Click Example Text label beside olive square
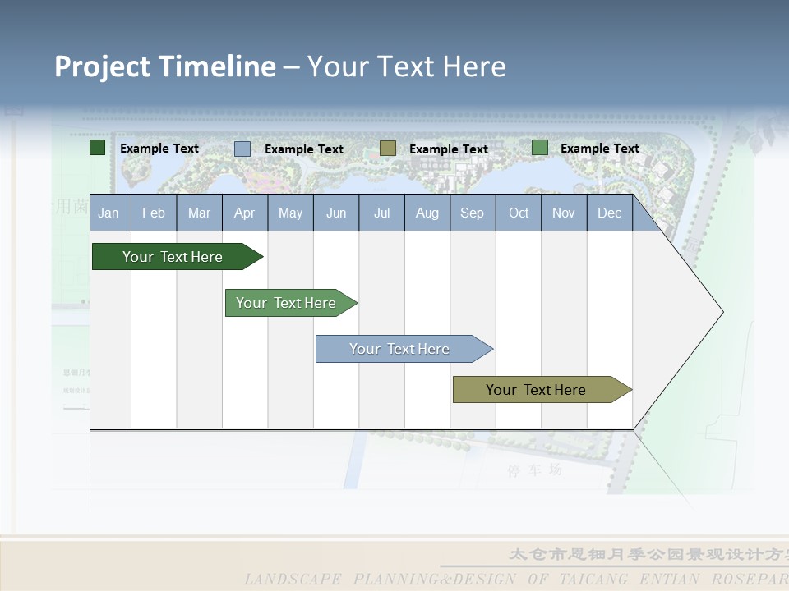 [448, 149]
